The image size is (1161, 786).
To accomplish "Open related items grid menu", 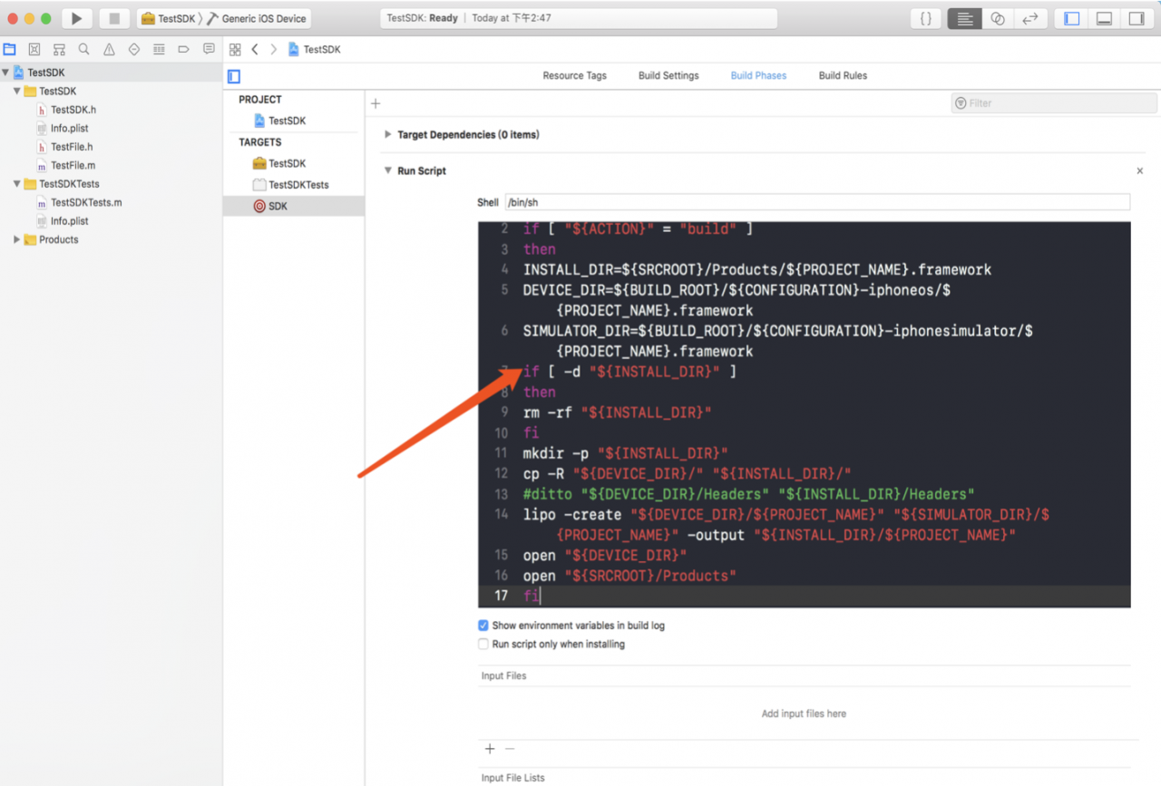I will click(235, 49).
